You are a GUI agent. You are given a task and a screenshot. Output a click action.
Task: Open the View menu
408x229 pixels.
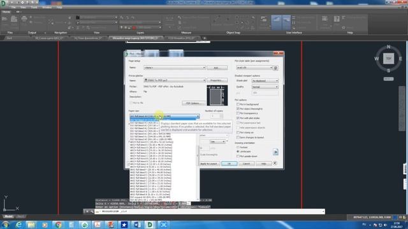click(x=23, y=8)
